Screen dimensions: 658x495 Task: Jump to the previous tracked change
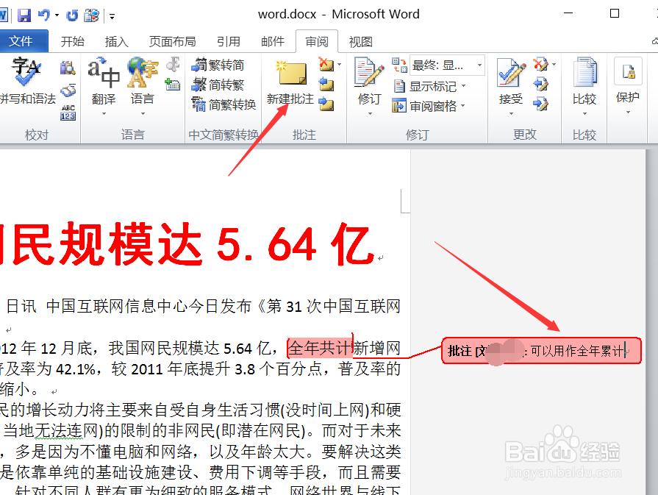click(x=540, y=84)
